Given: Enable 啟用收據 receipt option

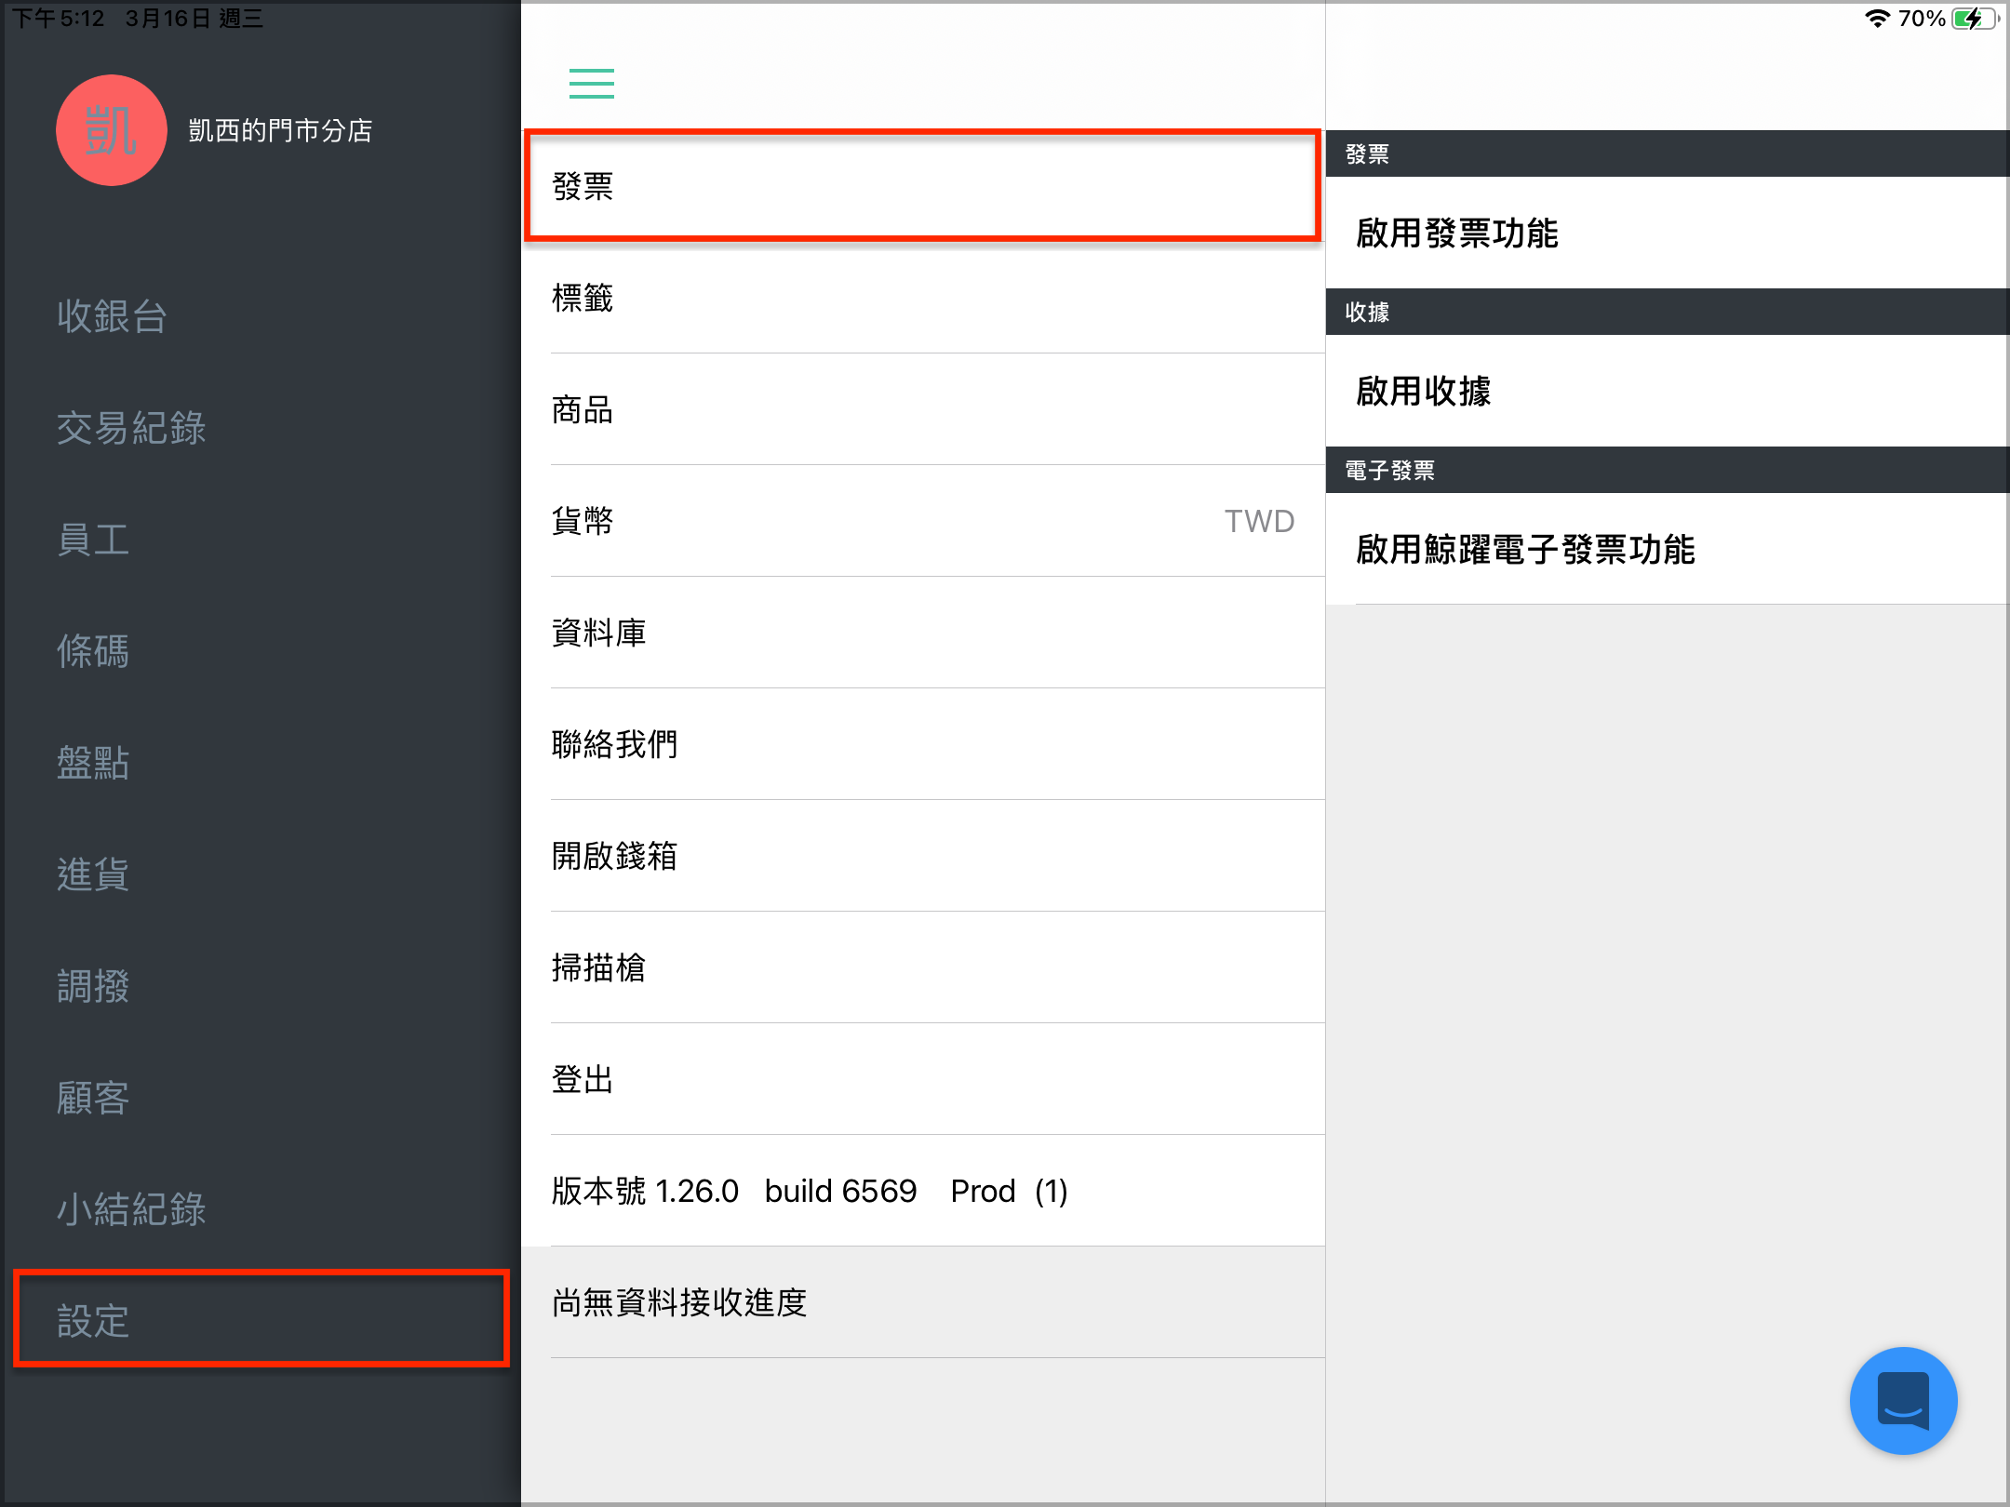Looking at the screenshot, I should (x=1668, y=391).
